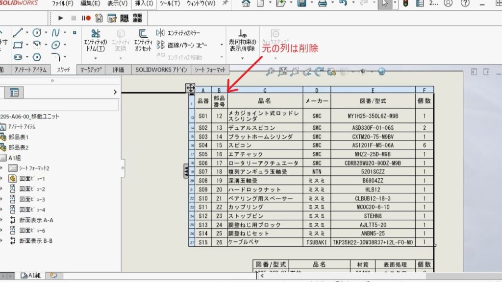
Task: Expand the feature manager panel chevron
Action: tap(115, 92)
